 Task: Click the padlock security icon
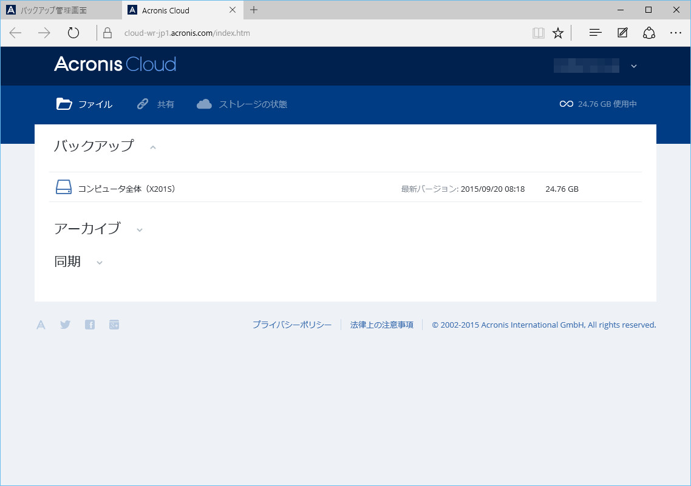(107, 33)
